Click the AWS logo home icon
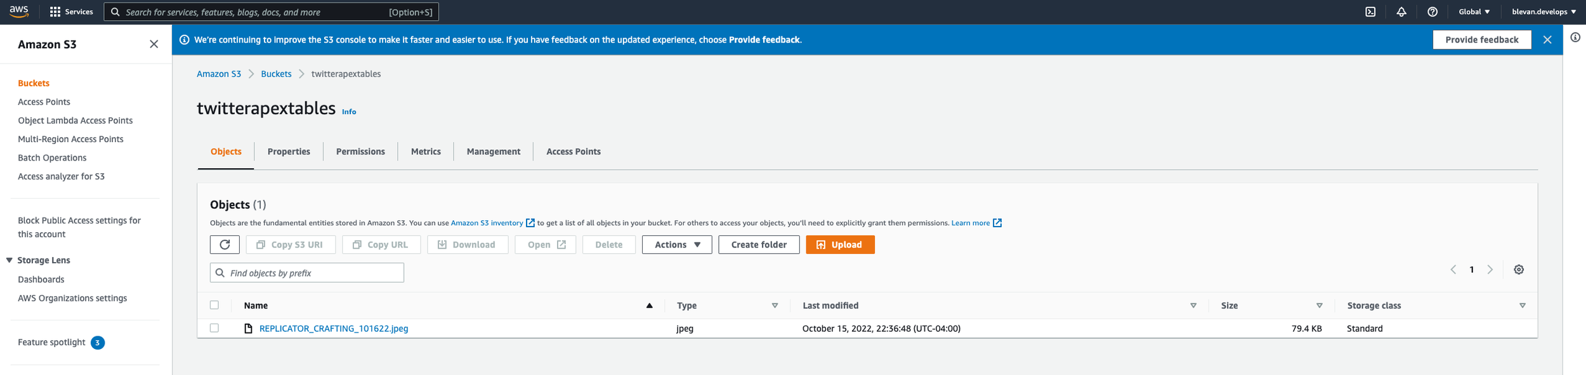The image size is (1586, 375). point(19,11)
